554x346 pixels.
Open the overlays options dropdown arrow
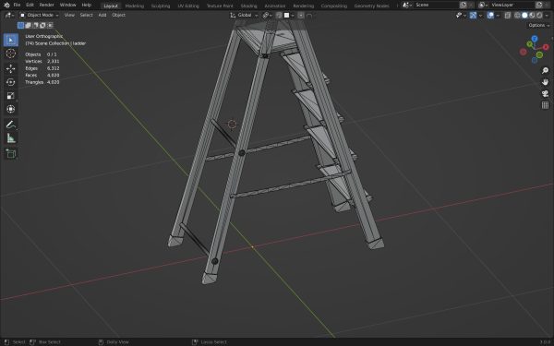tap(498, 15)
